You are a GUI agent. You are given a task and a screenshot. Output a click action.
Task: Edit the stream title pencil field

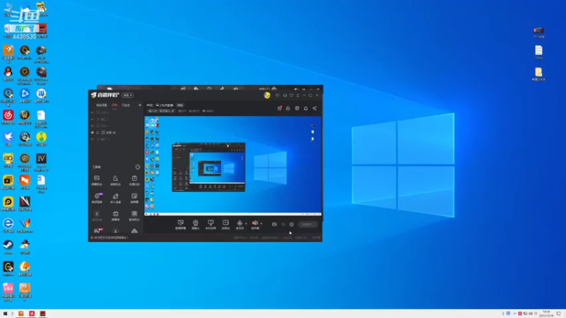[x=161, y=111]
